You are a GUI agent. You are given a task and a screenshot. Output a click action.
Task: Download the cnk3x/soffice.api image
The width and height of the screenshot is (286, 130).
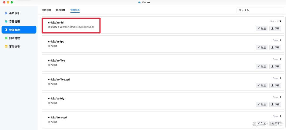275,85
